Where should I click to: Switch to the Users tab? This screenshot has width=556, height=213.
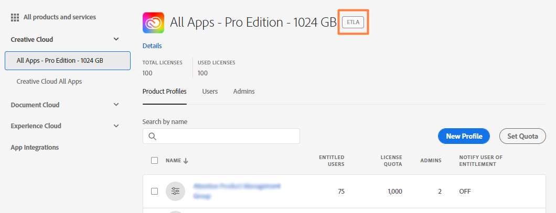point(210,92)
